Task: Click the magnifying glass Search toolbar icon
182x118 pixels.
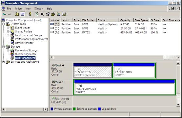Action: (58, 14)
